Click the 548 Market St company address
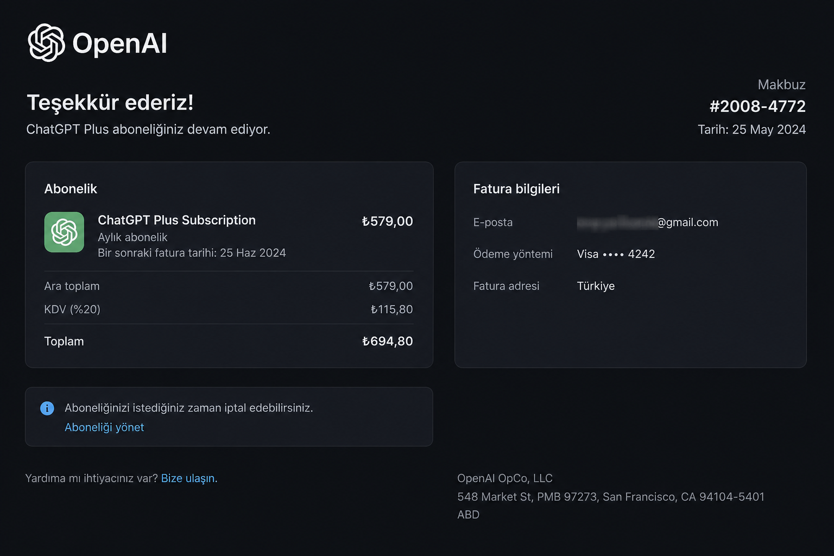This screenshot has width=834, height=556. [x=611, y=497]
